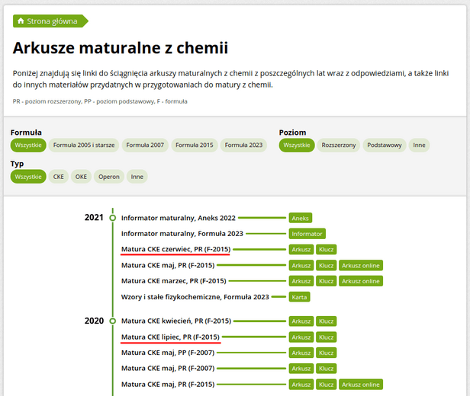Open Klucz for 2020 Matura CKE maj PR (F-2007)
The width and height of the screenshot is (470, 396).
coord(326,369)
